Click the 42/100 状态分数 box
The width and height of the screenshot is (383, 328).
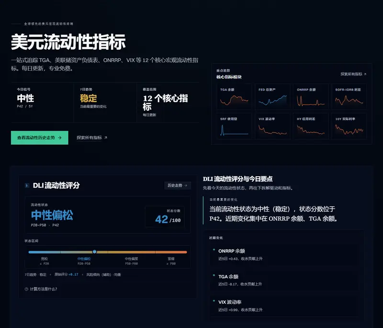click(165, 217)
